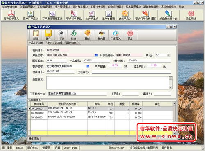This screenshot has width=205, height=151.
Task: Click the 质量要求 text area
Action: pos(108,83)
